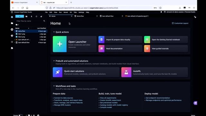The height and width of the screenshot is (116, 206).
Task: Follow Store, manage, and retrieve features link
Action: [69, 102]
